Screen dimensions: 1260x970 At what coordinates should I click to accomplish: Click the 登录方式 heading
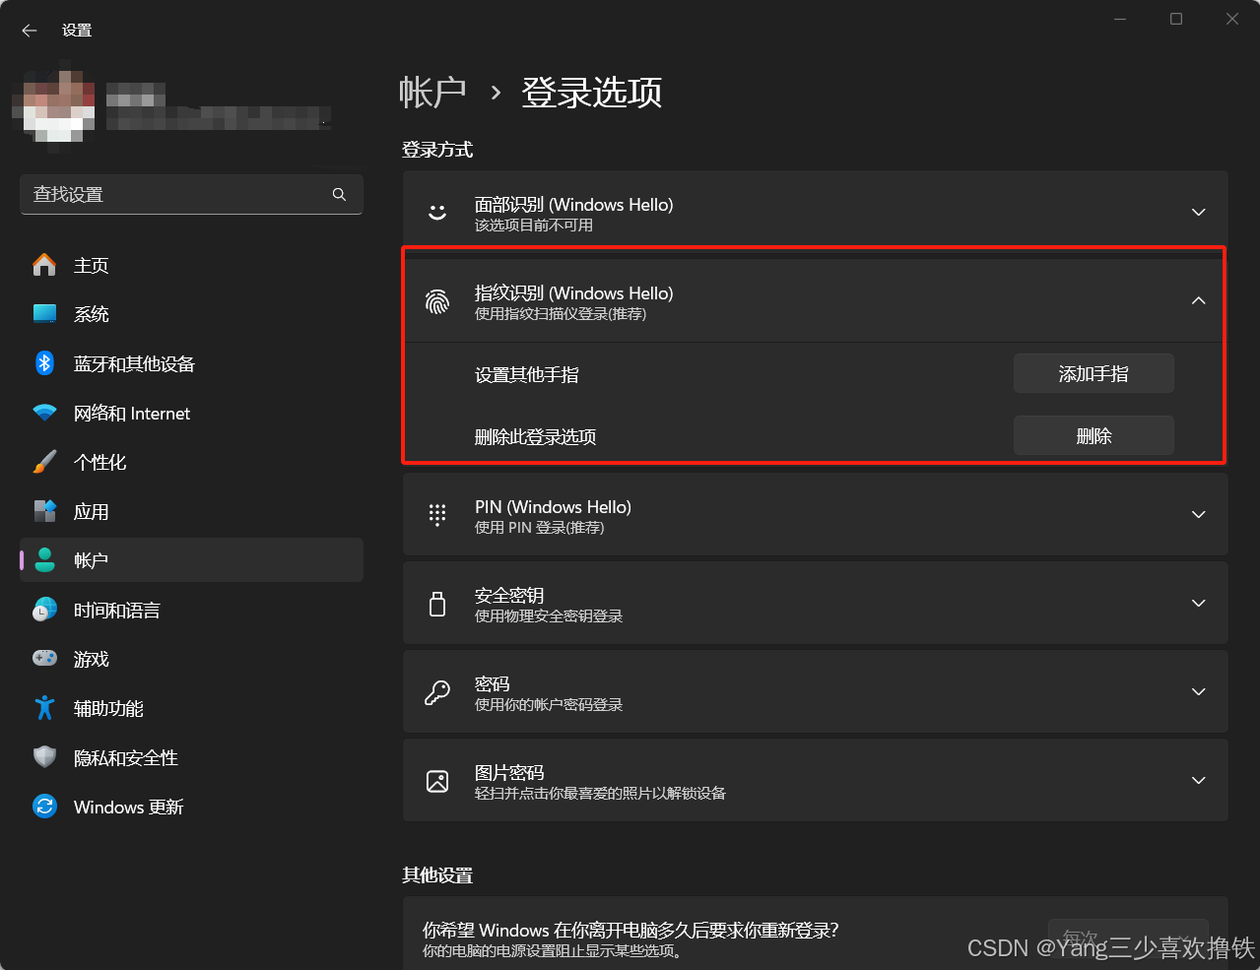(x=437, y=150)
